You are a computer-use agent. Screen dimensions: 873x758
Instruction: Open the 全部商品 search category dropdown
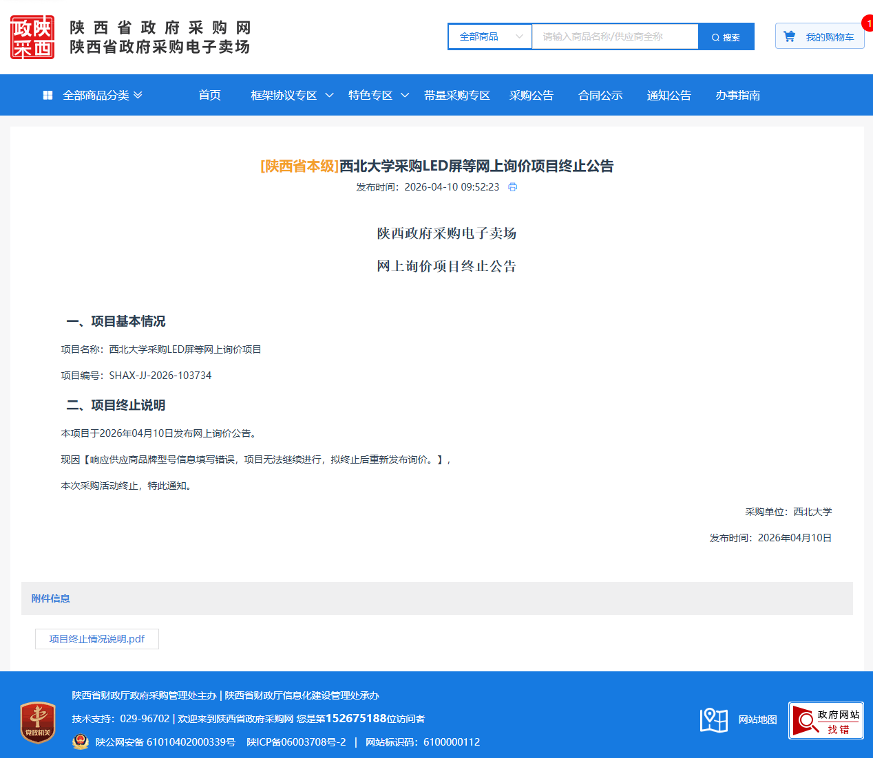490,36
